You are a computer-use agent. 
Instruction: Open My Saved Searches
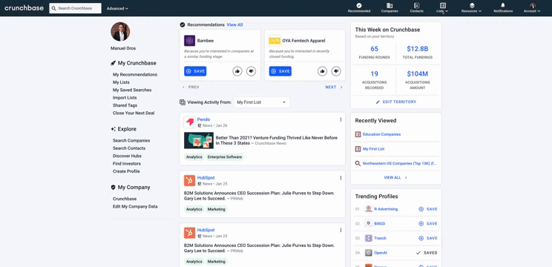tap(132, 90)
